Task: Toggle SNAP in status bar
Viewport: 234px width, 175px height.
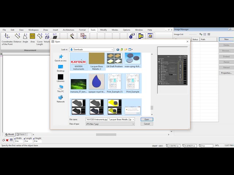Action: point(154,146)
